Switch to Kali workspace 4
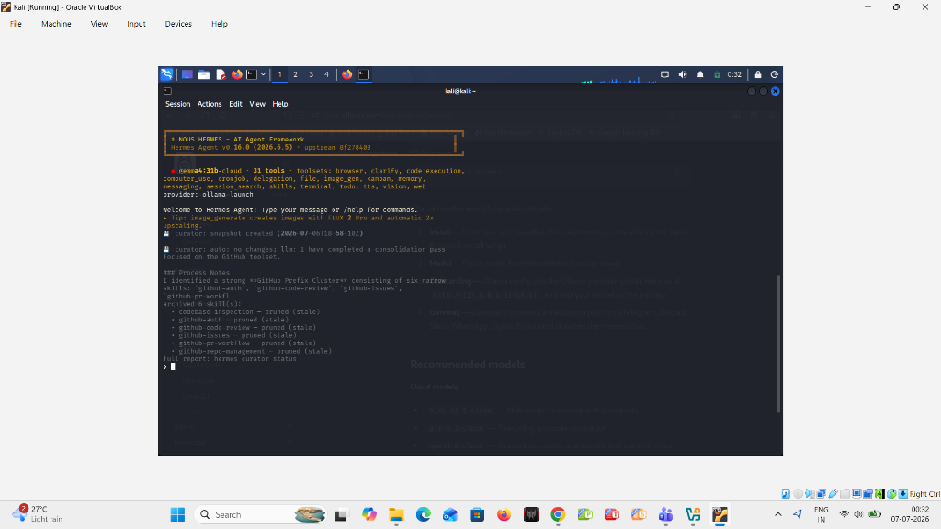 [x=326, y=74]
